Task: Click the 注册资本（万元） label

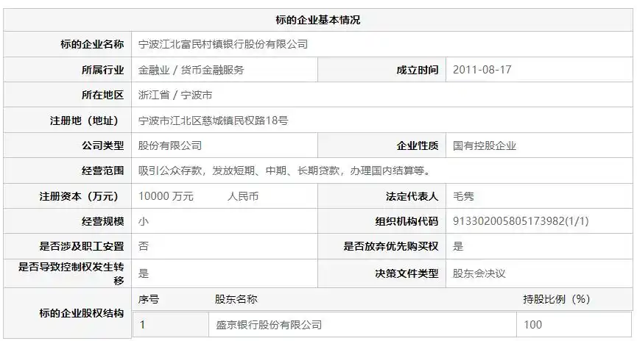Action: click(79, 196)
